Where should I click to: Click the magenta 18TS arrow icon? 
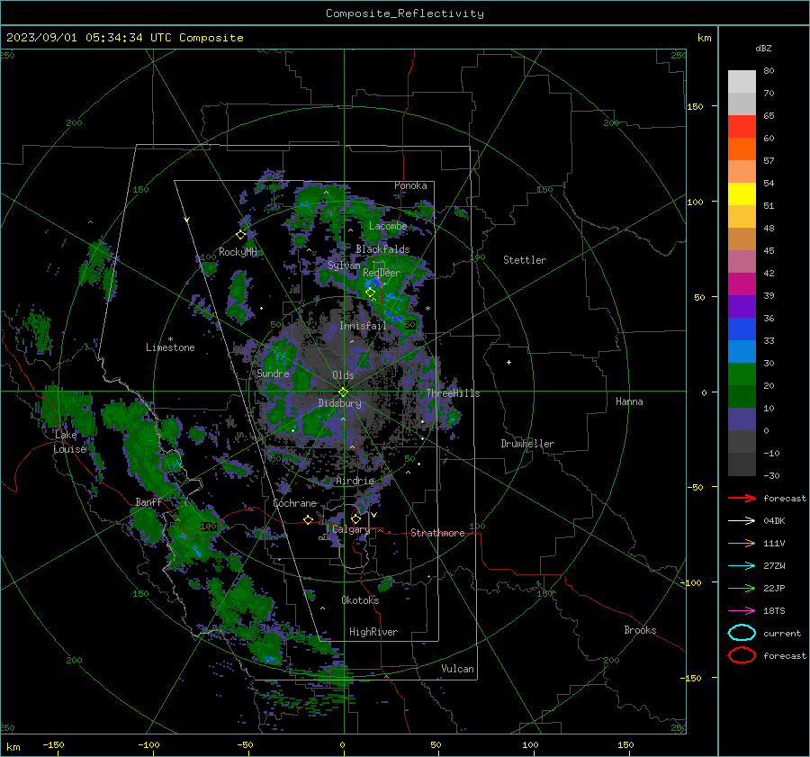tap(742, 611)
